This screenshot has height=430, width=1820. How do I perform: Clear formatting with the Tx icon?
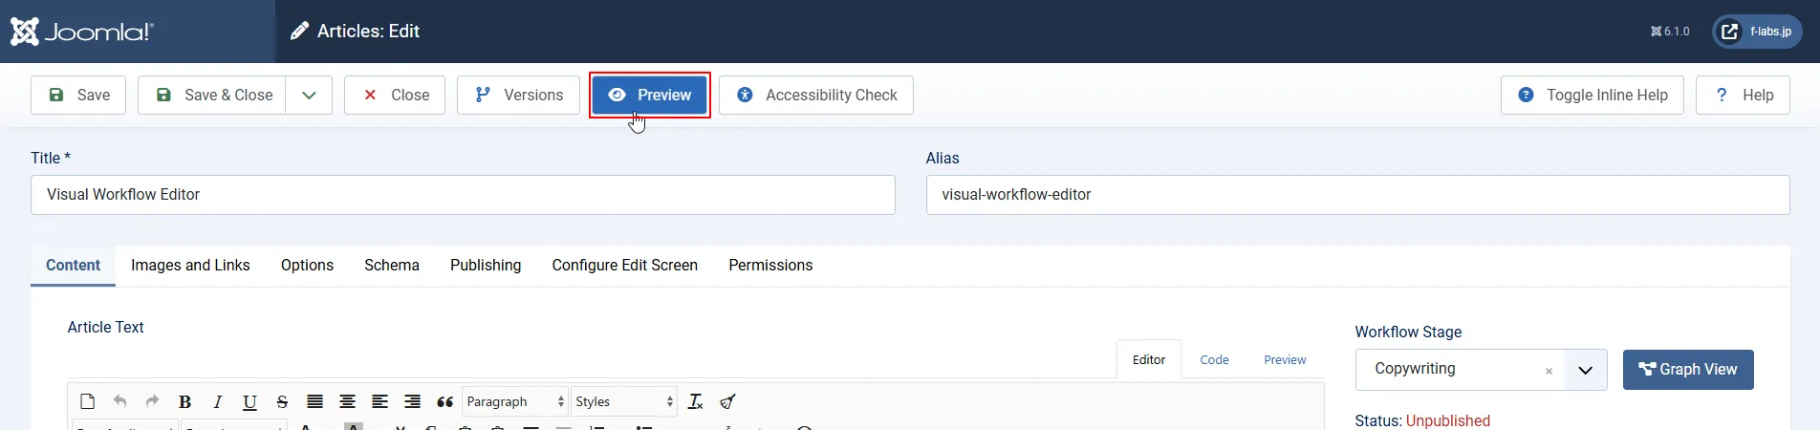695,402
